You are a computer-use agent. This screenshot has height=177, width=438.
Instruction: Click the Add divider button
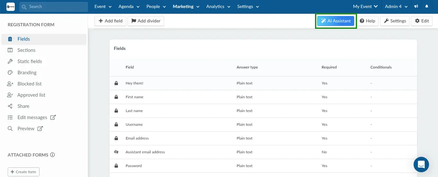click(x=146, y=21)
